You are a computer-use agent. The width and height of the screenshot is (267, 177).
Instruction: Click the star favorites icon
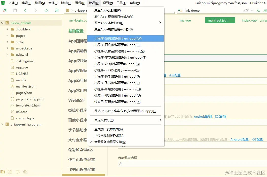click(46, 11)
